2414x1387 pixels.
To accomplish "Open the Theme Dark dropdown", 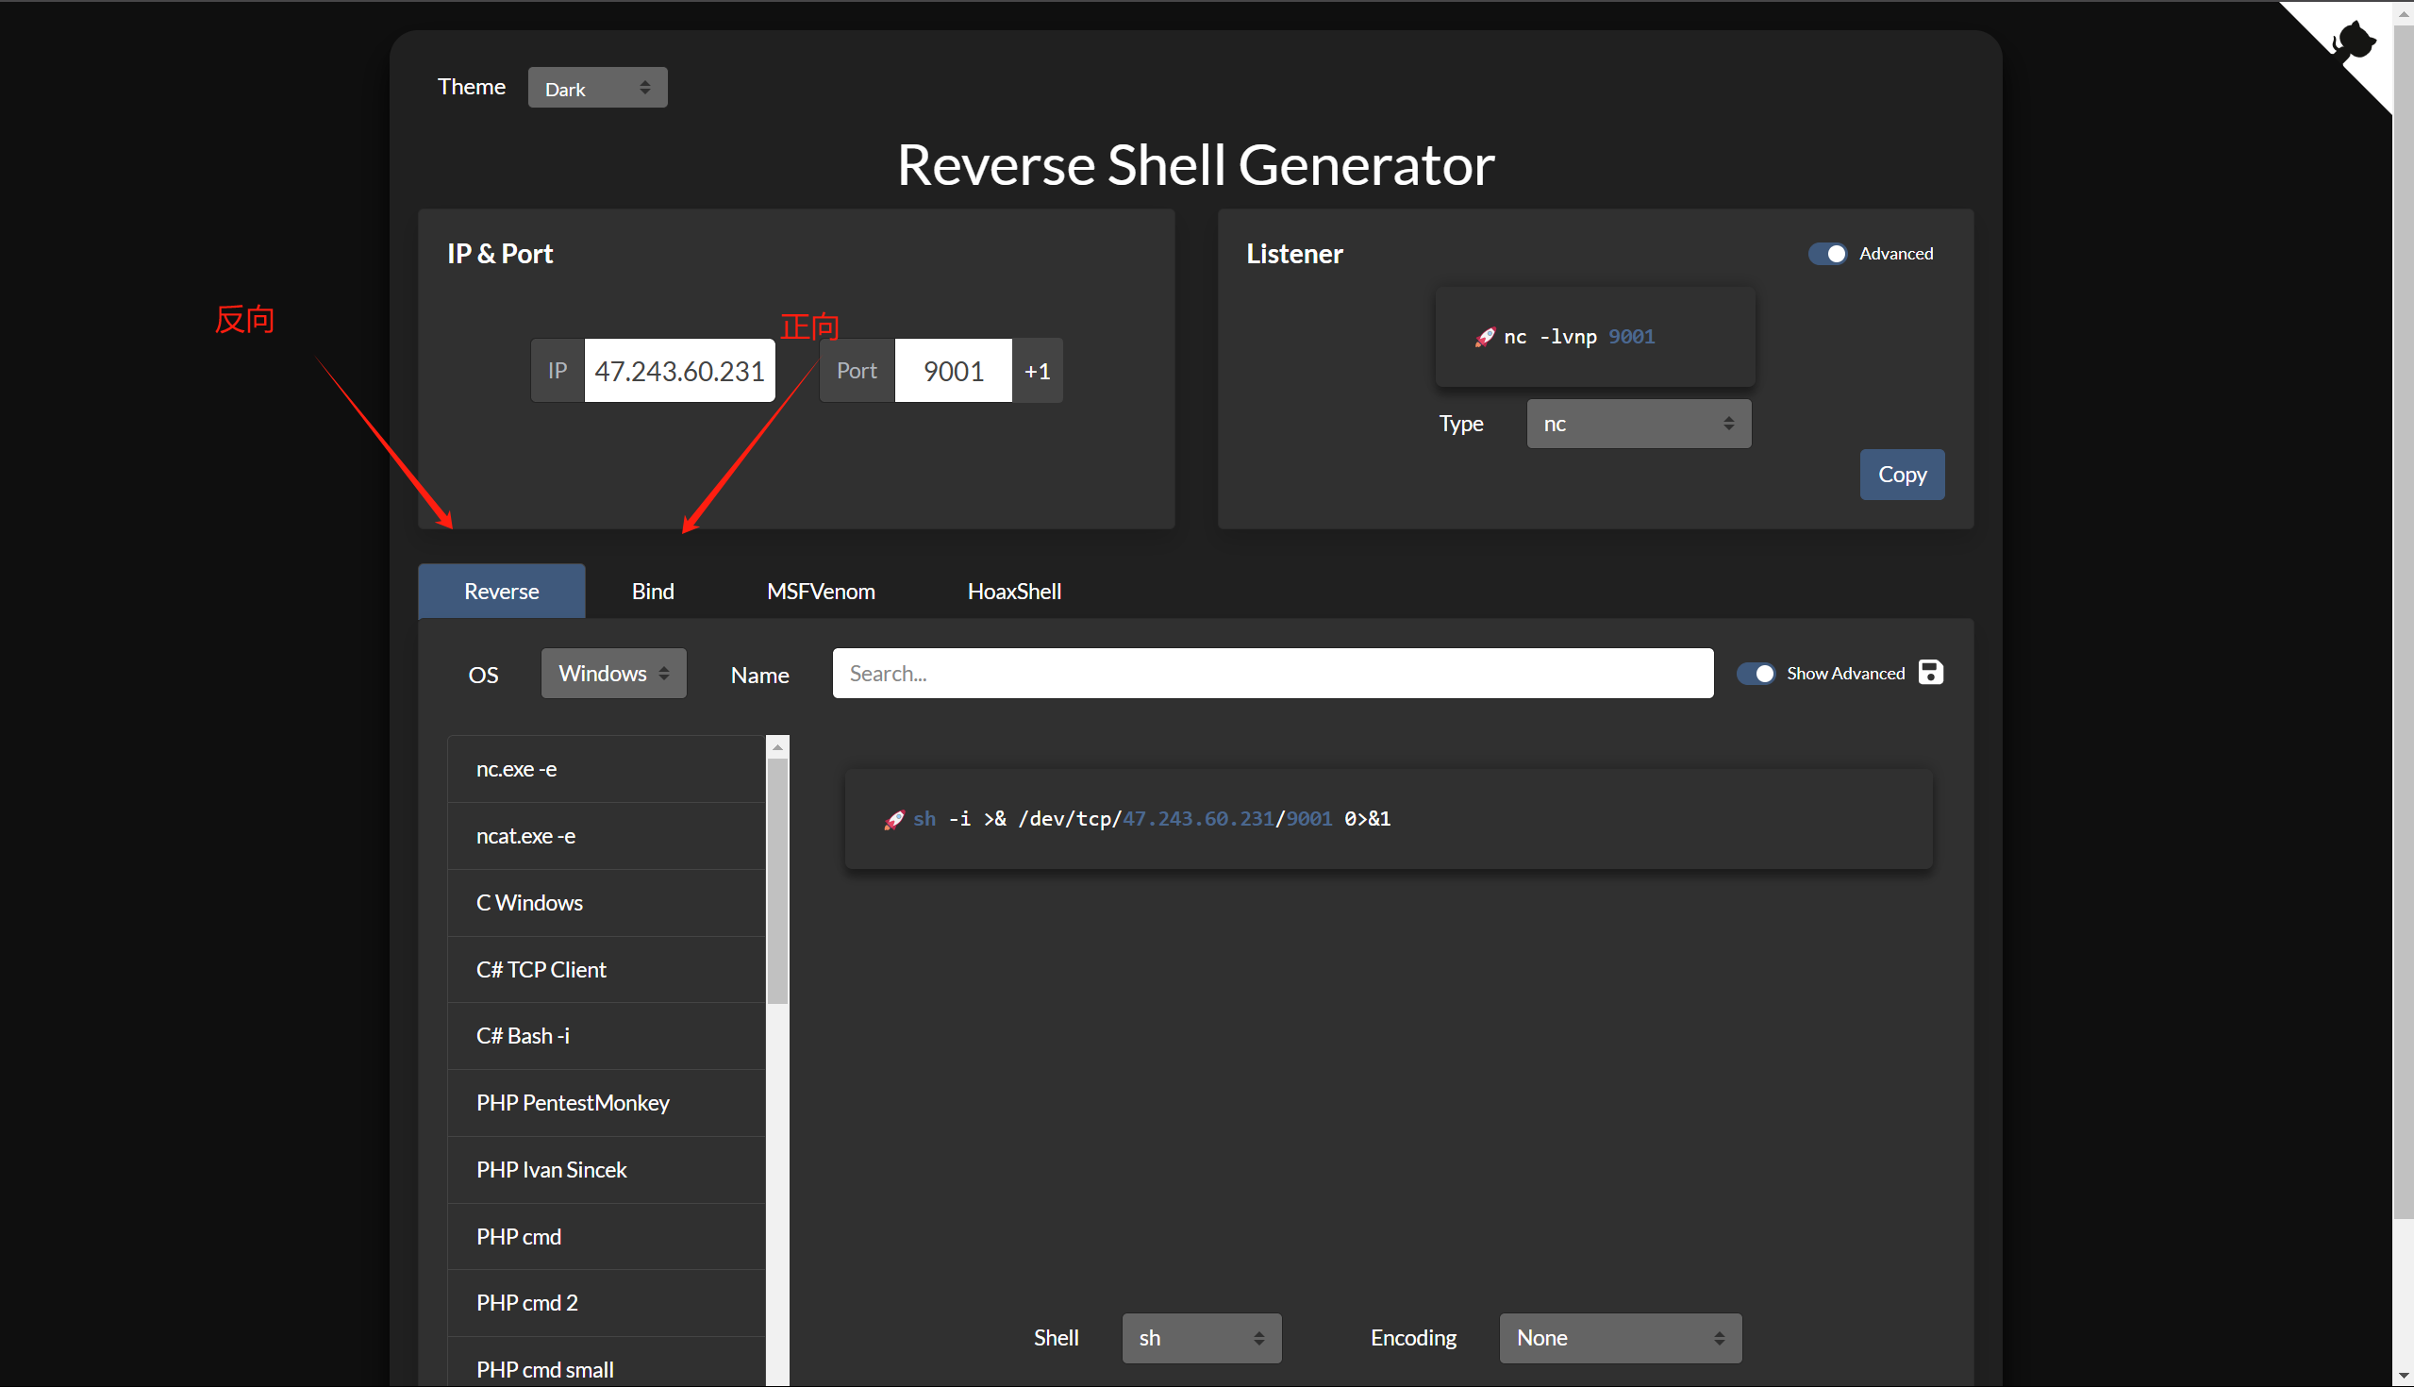I will point(597,88).
